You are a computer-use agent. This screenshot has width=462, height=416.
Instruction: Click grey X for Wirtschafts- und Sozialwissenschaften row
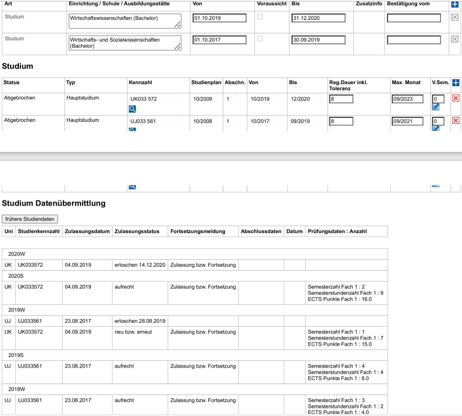(455, 39)
